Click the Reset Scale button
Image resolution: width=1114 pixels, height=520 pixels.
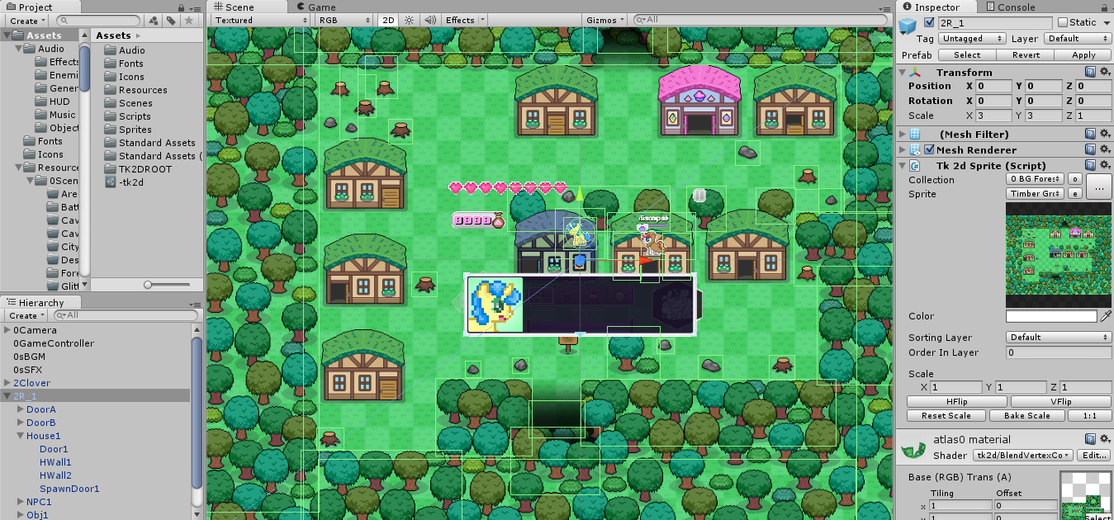[946, 415]
